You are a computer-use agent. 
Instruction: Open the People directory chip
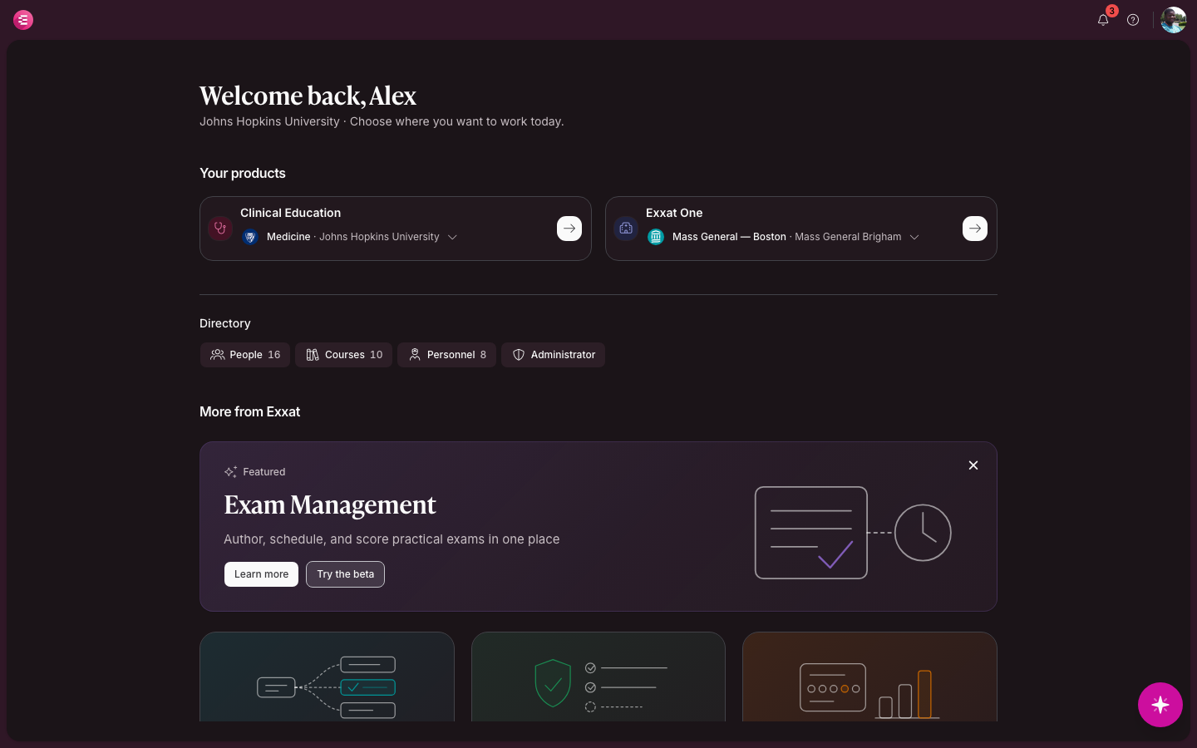coord(245,355)
